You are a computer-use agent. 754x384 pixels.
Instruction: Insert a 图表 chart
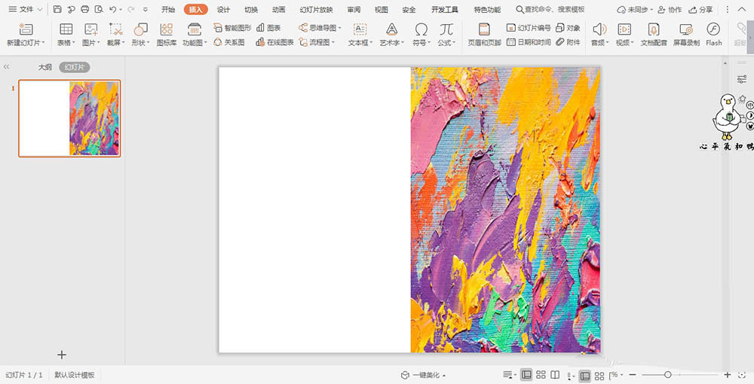click(268, 28)
